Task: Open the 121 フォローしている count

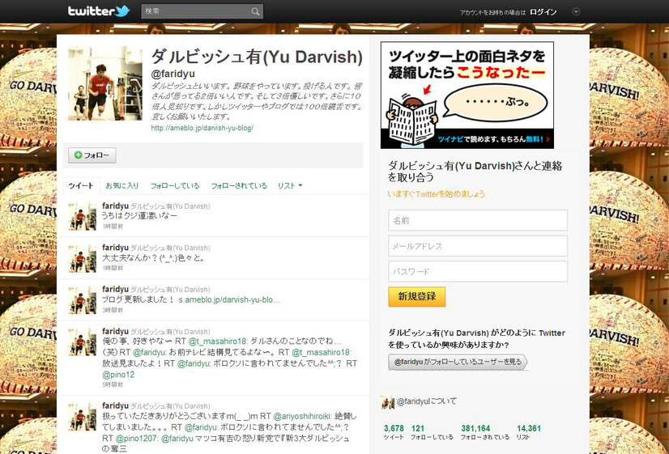Action: click(x=432, y=432)
